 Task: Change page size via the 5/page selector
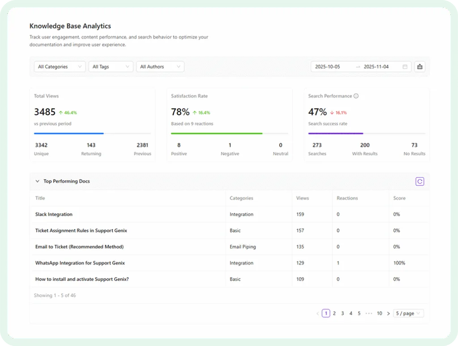pos(408,313)
